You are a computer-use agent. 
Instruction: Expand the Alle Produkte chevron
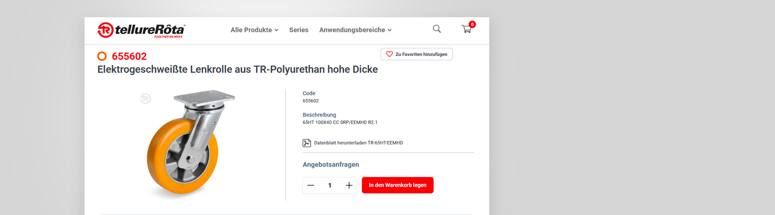click(x=277, y=31)
